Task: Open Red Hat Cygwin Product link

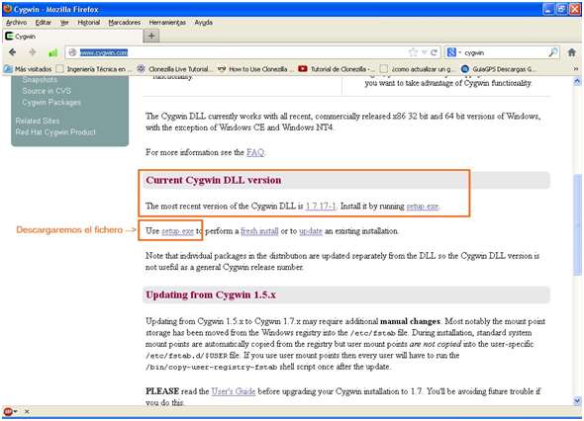Action: 55,132
